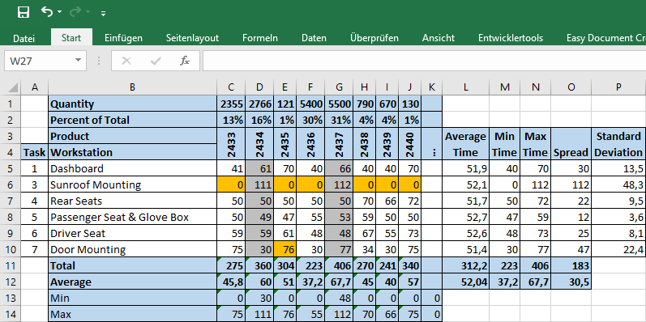Click the Undo arrow icon
The width and height of the screenshot is (646, 322).
46,12
